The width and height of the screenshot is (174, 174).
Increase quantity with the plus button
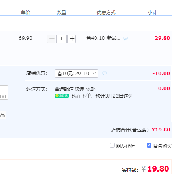click(72, 39)
